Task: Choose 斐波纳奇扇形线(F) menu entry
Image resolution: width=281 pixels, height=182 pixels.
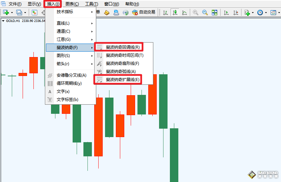Action: click(x=122, y=63)
